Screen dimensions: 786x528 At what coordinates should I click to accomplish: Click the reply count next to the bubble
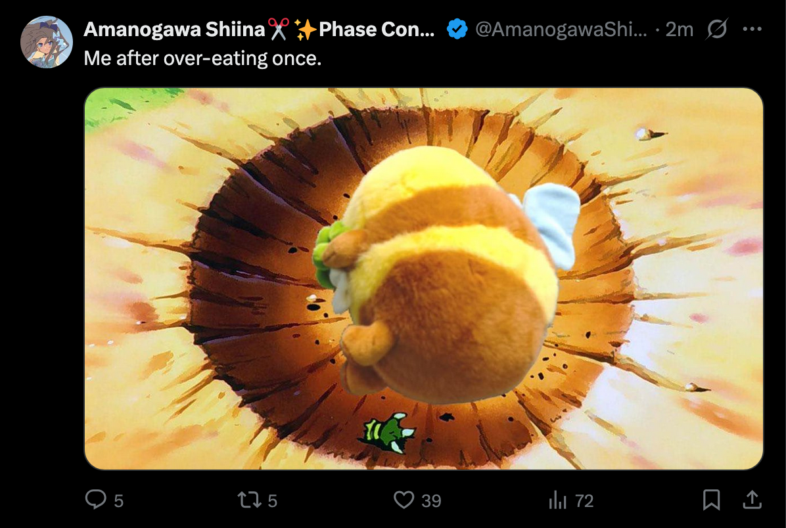[119, 500]
